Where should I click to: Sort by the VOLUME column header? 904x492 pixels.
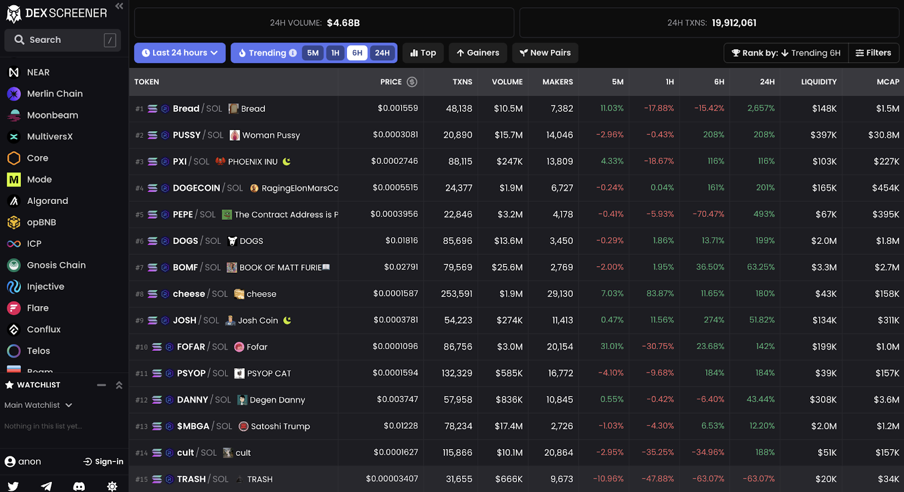tap(507, 82)
